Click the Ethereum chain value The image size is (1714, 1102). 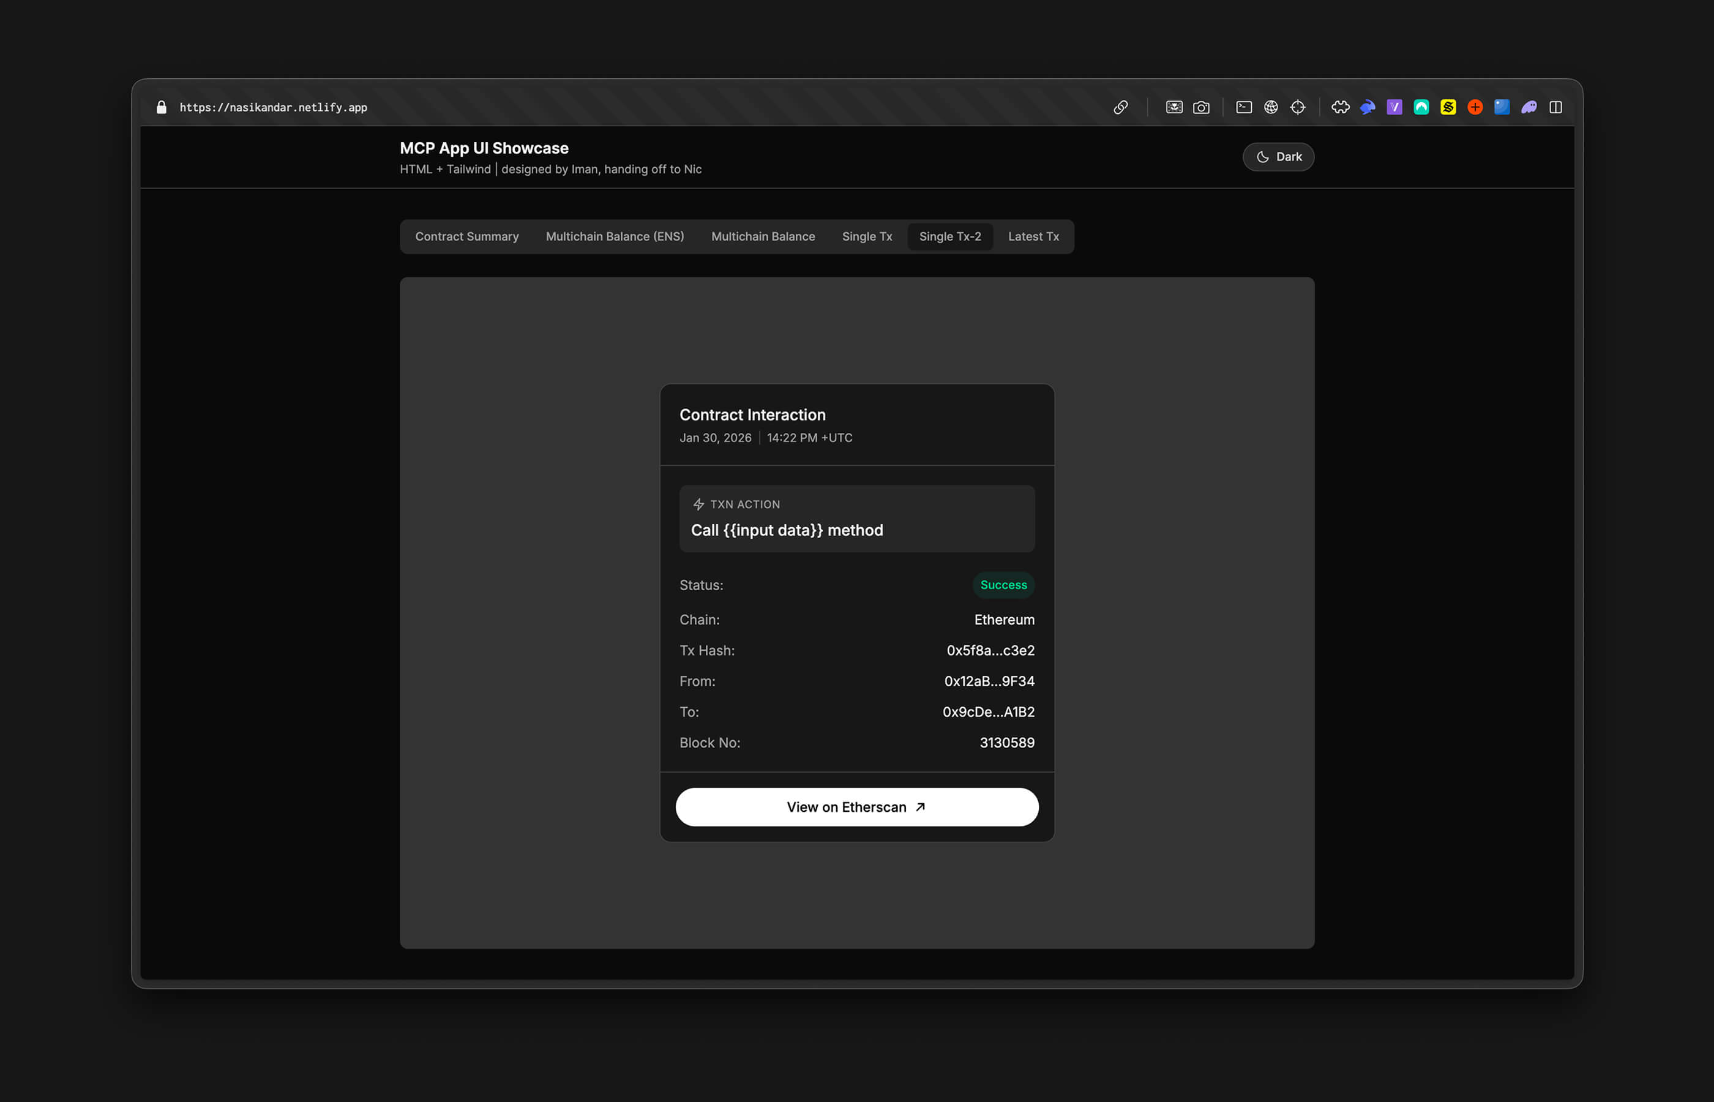click(x=1004, y=620)
